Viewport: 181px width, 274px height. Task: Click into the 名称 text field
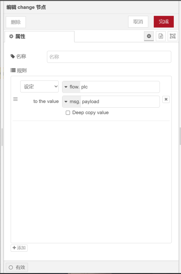(x=109, y=57)
